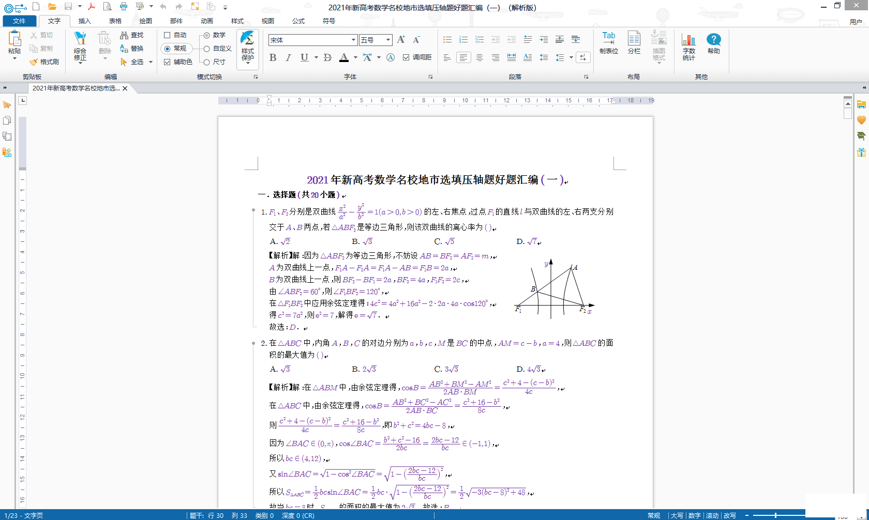
Task: Open the 宋体 font name dropdown
Action: point(354,40)
